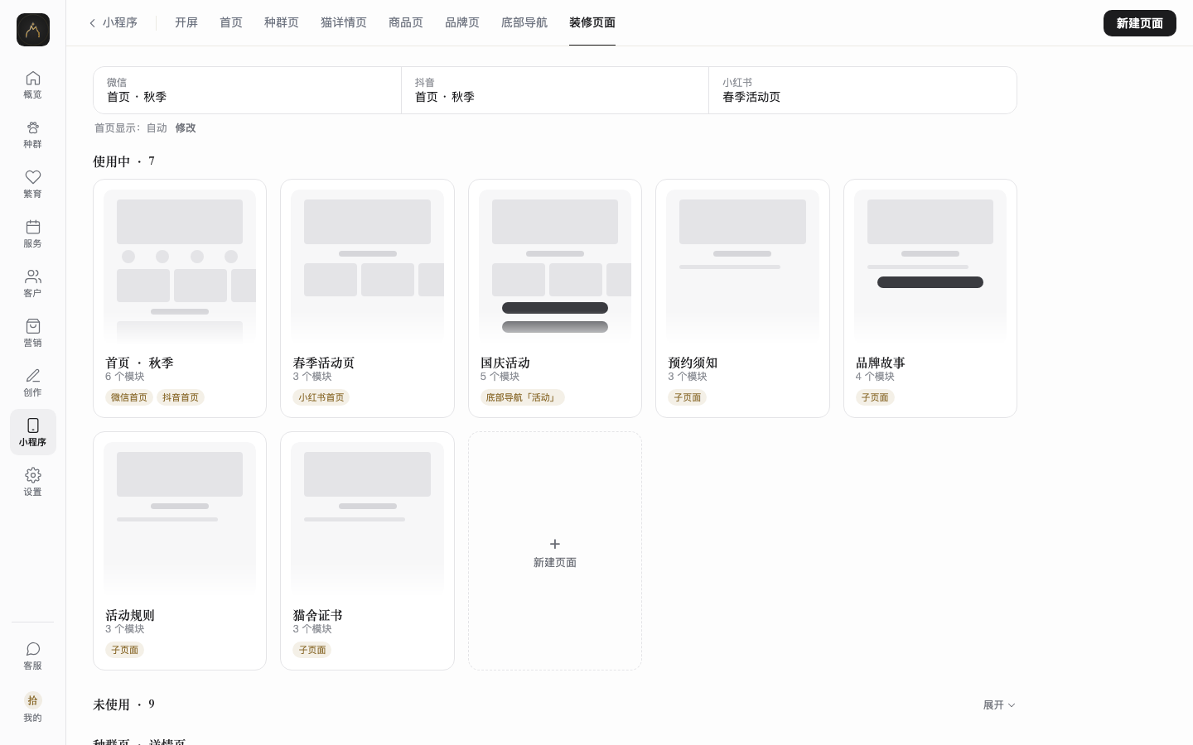Viewport: 1193px width, 745px height.
Task: Open the 国庆活动 page thumbnail
Action: [555, 266]
